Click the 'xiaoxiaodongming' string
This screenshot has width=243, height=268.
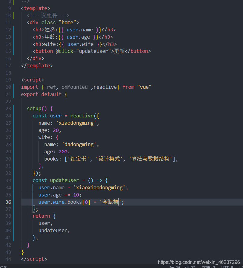pyautogui.click(x=99, y=188)
